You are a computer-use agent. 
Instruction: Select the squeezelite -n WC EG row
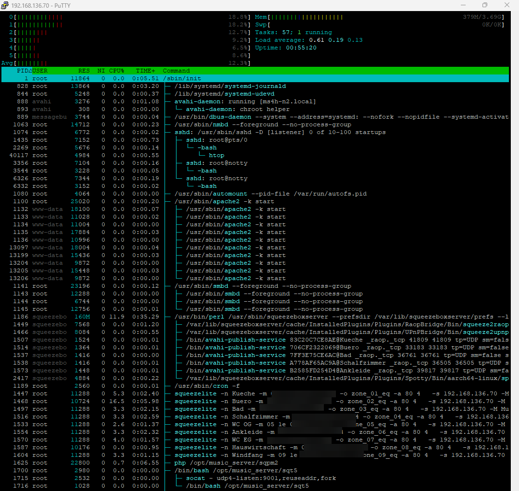click(255, 440)
